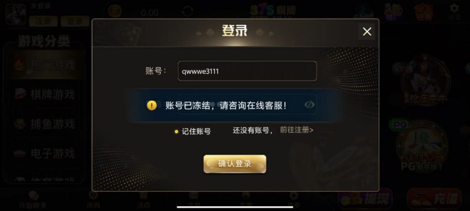Image resolution: width=470 pixels, height=211 pixels.
Task: Click the 提现 withdraw button
Action: tap(366, 199)
